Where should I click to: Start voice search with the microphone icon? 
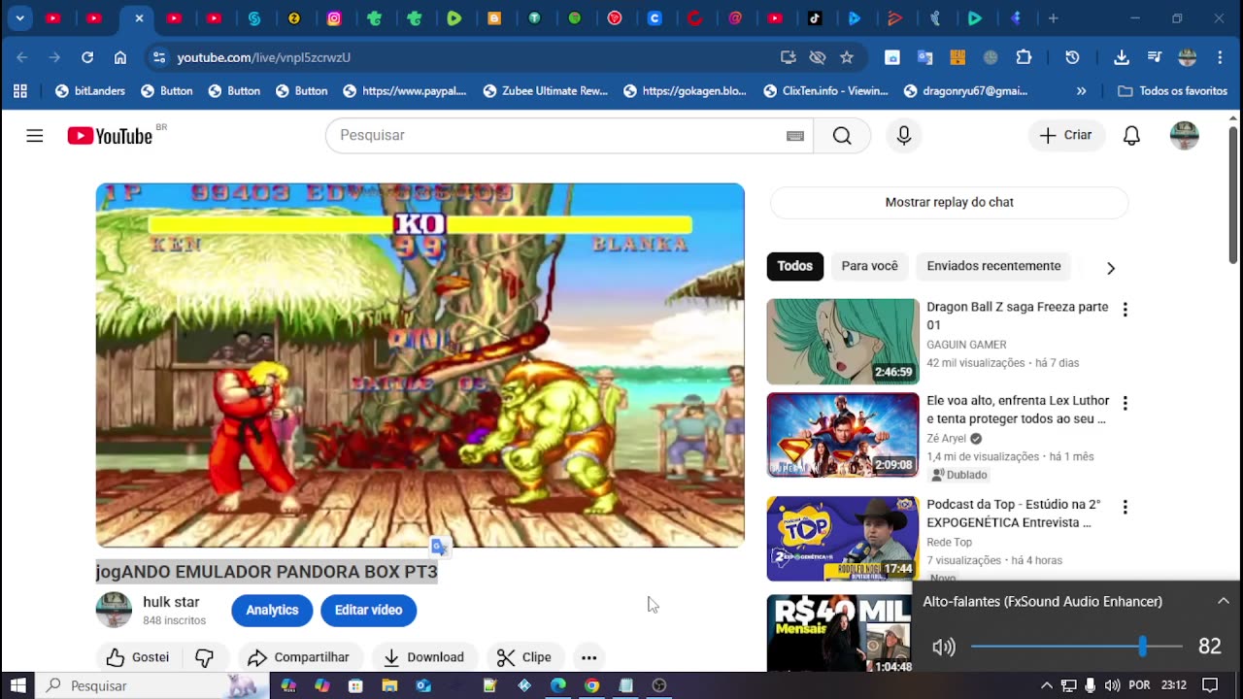903,136
